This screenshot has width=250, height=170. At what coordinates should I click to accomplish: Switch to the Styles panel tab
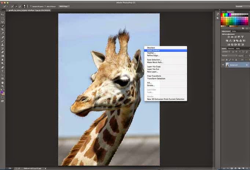[234, 32]
